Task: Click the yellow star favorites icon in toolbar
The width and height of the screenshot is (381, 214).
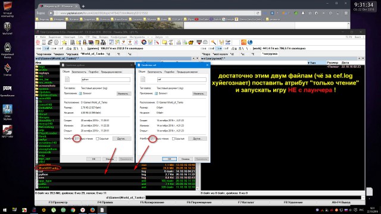Action: click(64, 42)
